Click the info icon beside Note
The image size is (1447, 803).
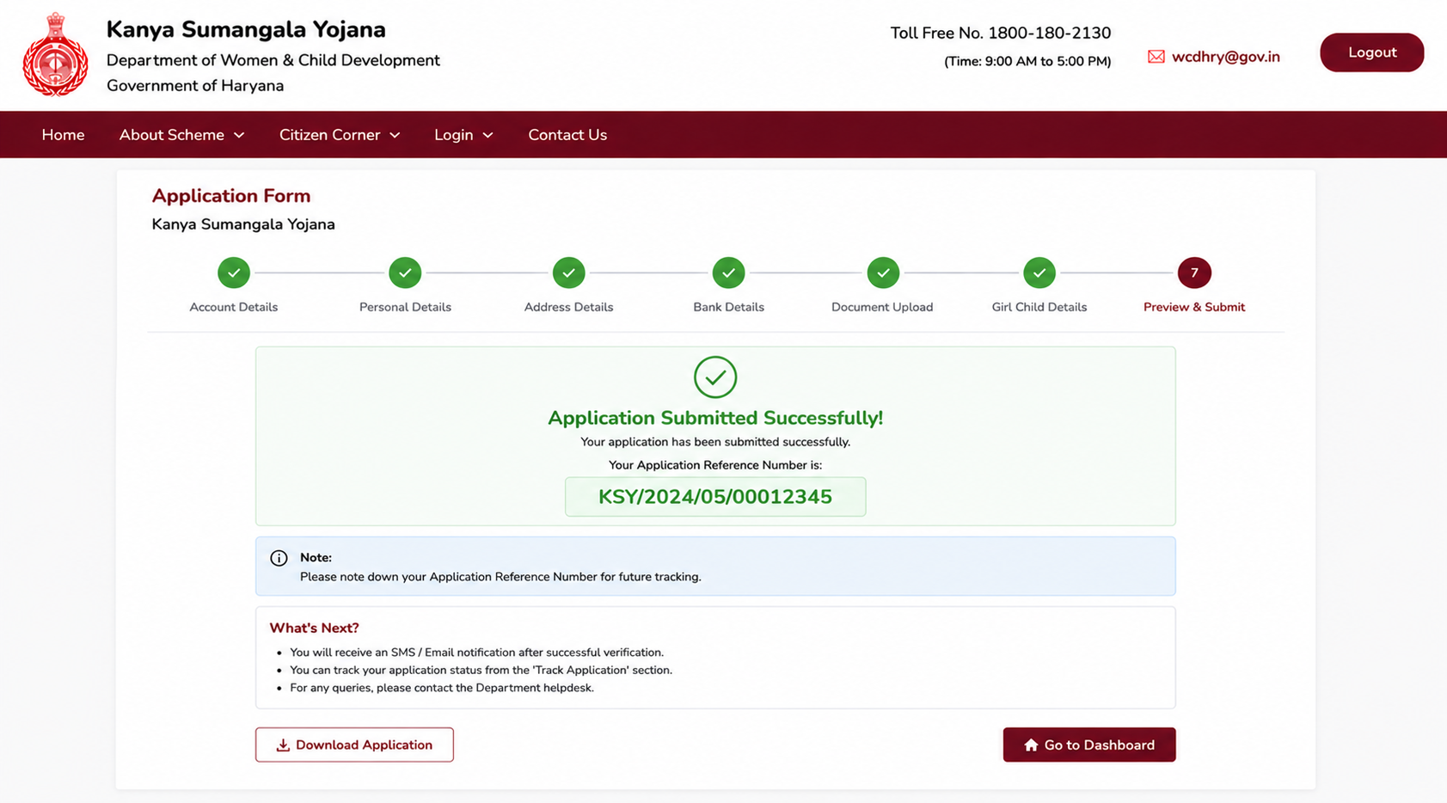[x=279, y=558]
